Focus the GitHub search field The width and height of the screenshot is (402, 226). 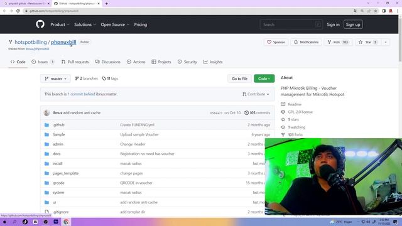coord(291,24)
